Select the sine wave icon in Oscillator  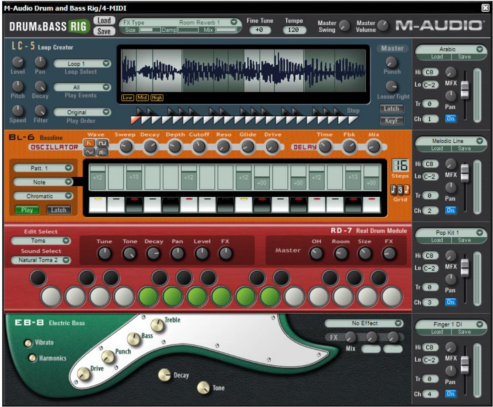[90, 152]
